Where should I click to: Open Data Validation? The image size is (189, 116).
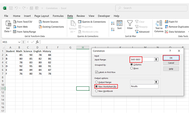pos(175,32)
